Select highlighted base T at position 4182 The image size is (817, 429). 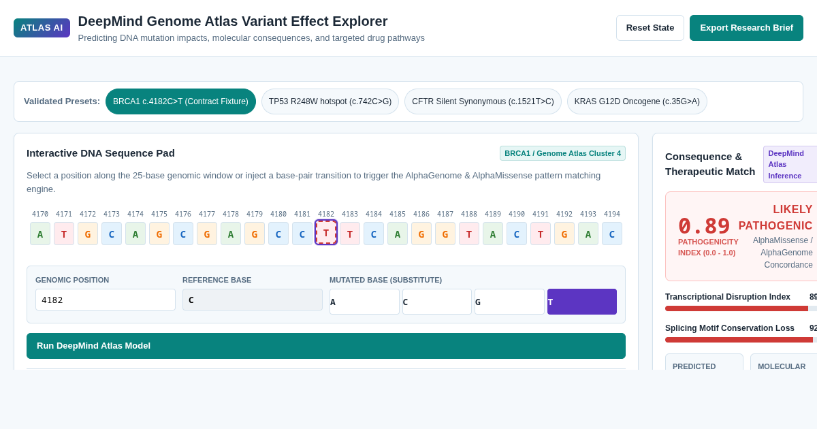[326, 232]
